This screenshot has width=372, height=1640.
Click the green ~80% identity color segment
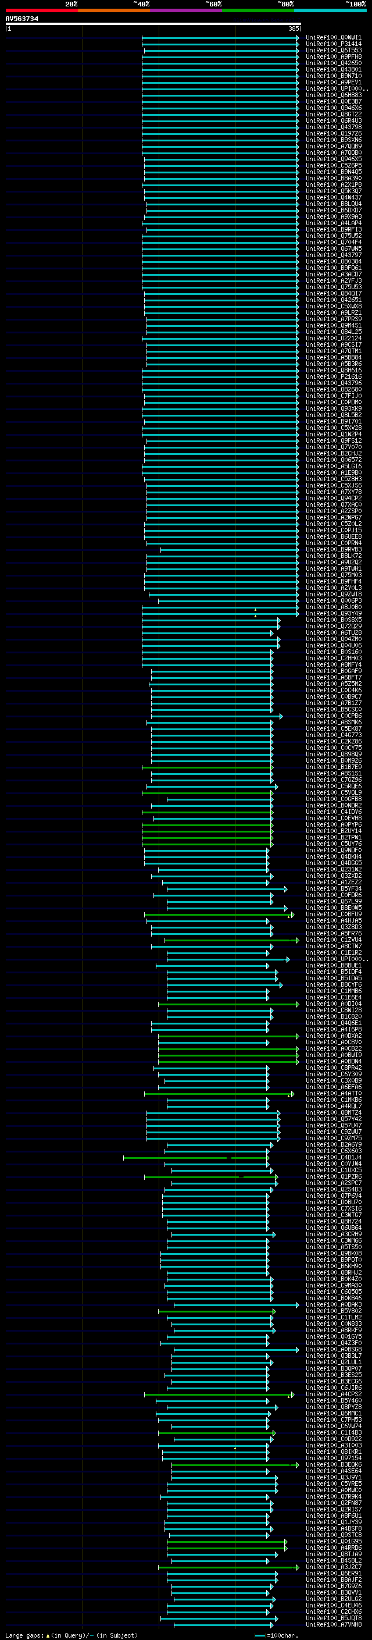[x=258, y=10]
